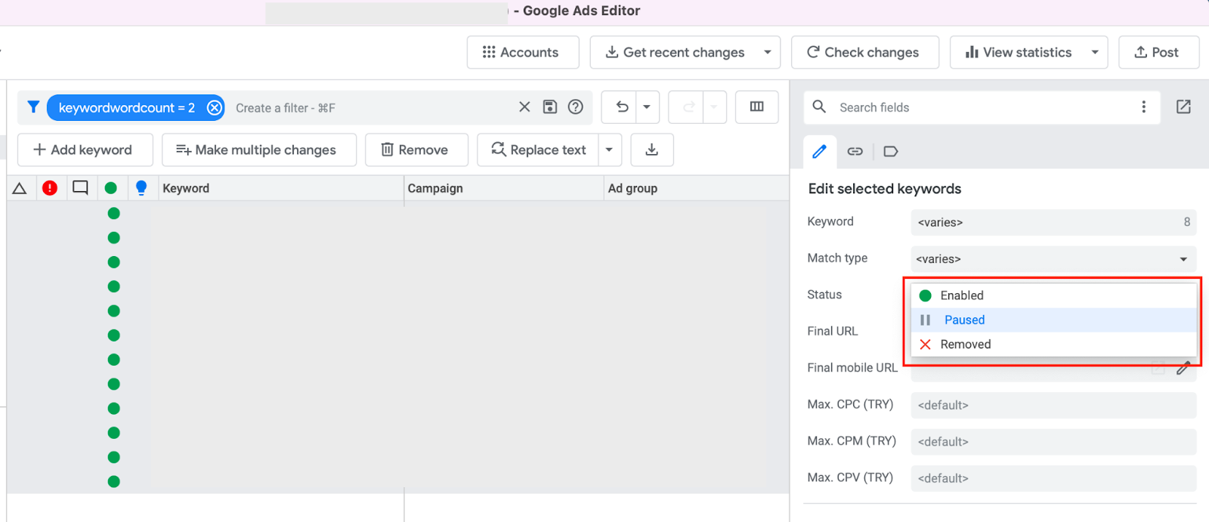Click the search magnifier icon
Viewport: 1209px width, 522px height.
pos(819,107)
